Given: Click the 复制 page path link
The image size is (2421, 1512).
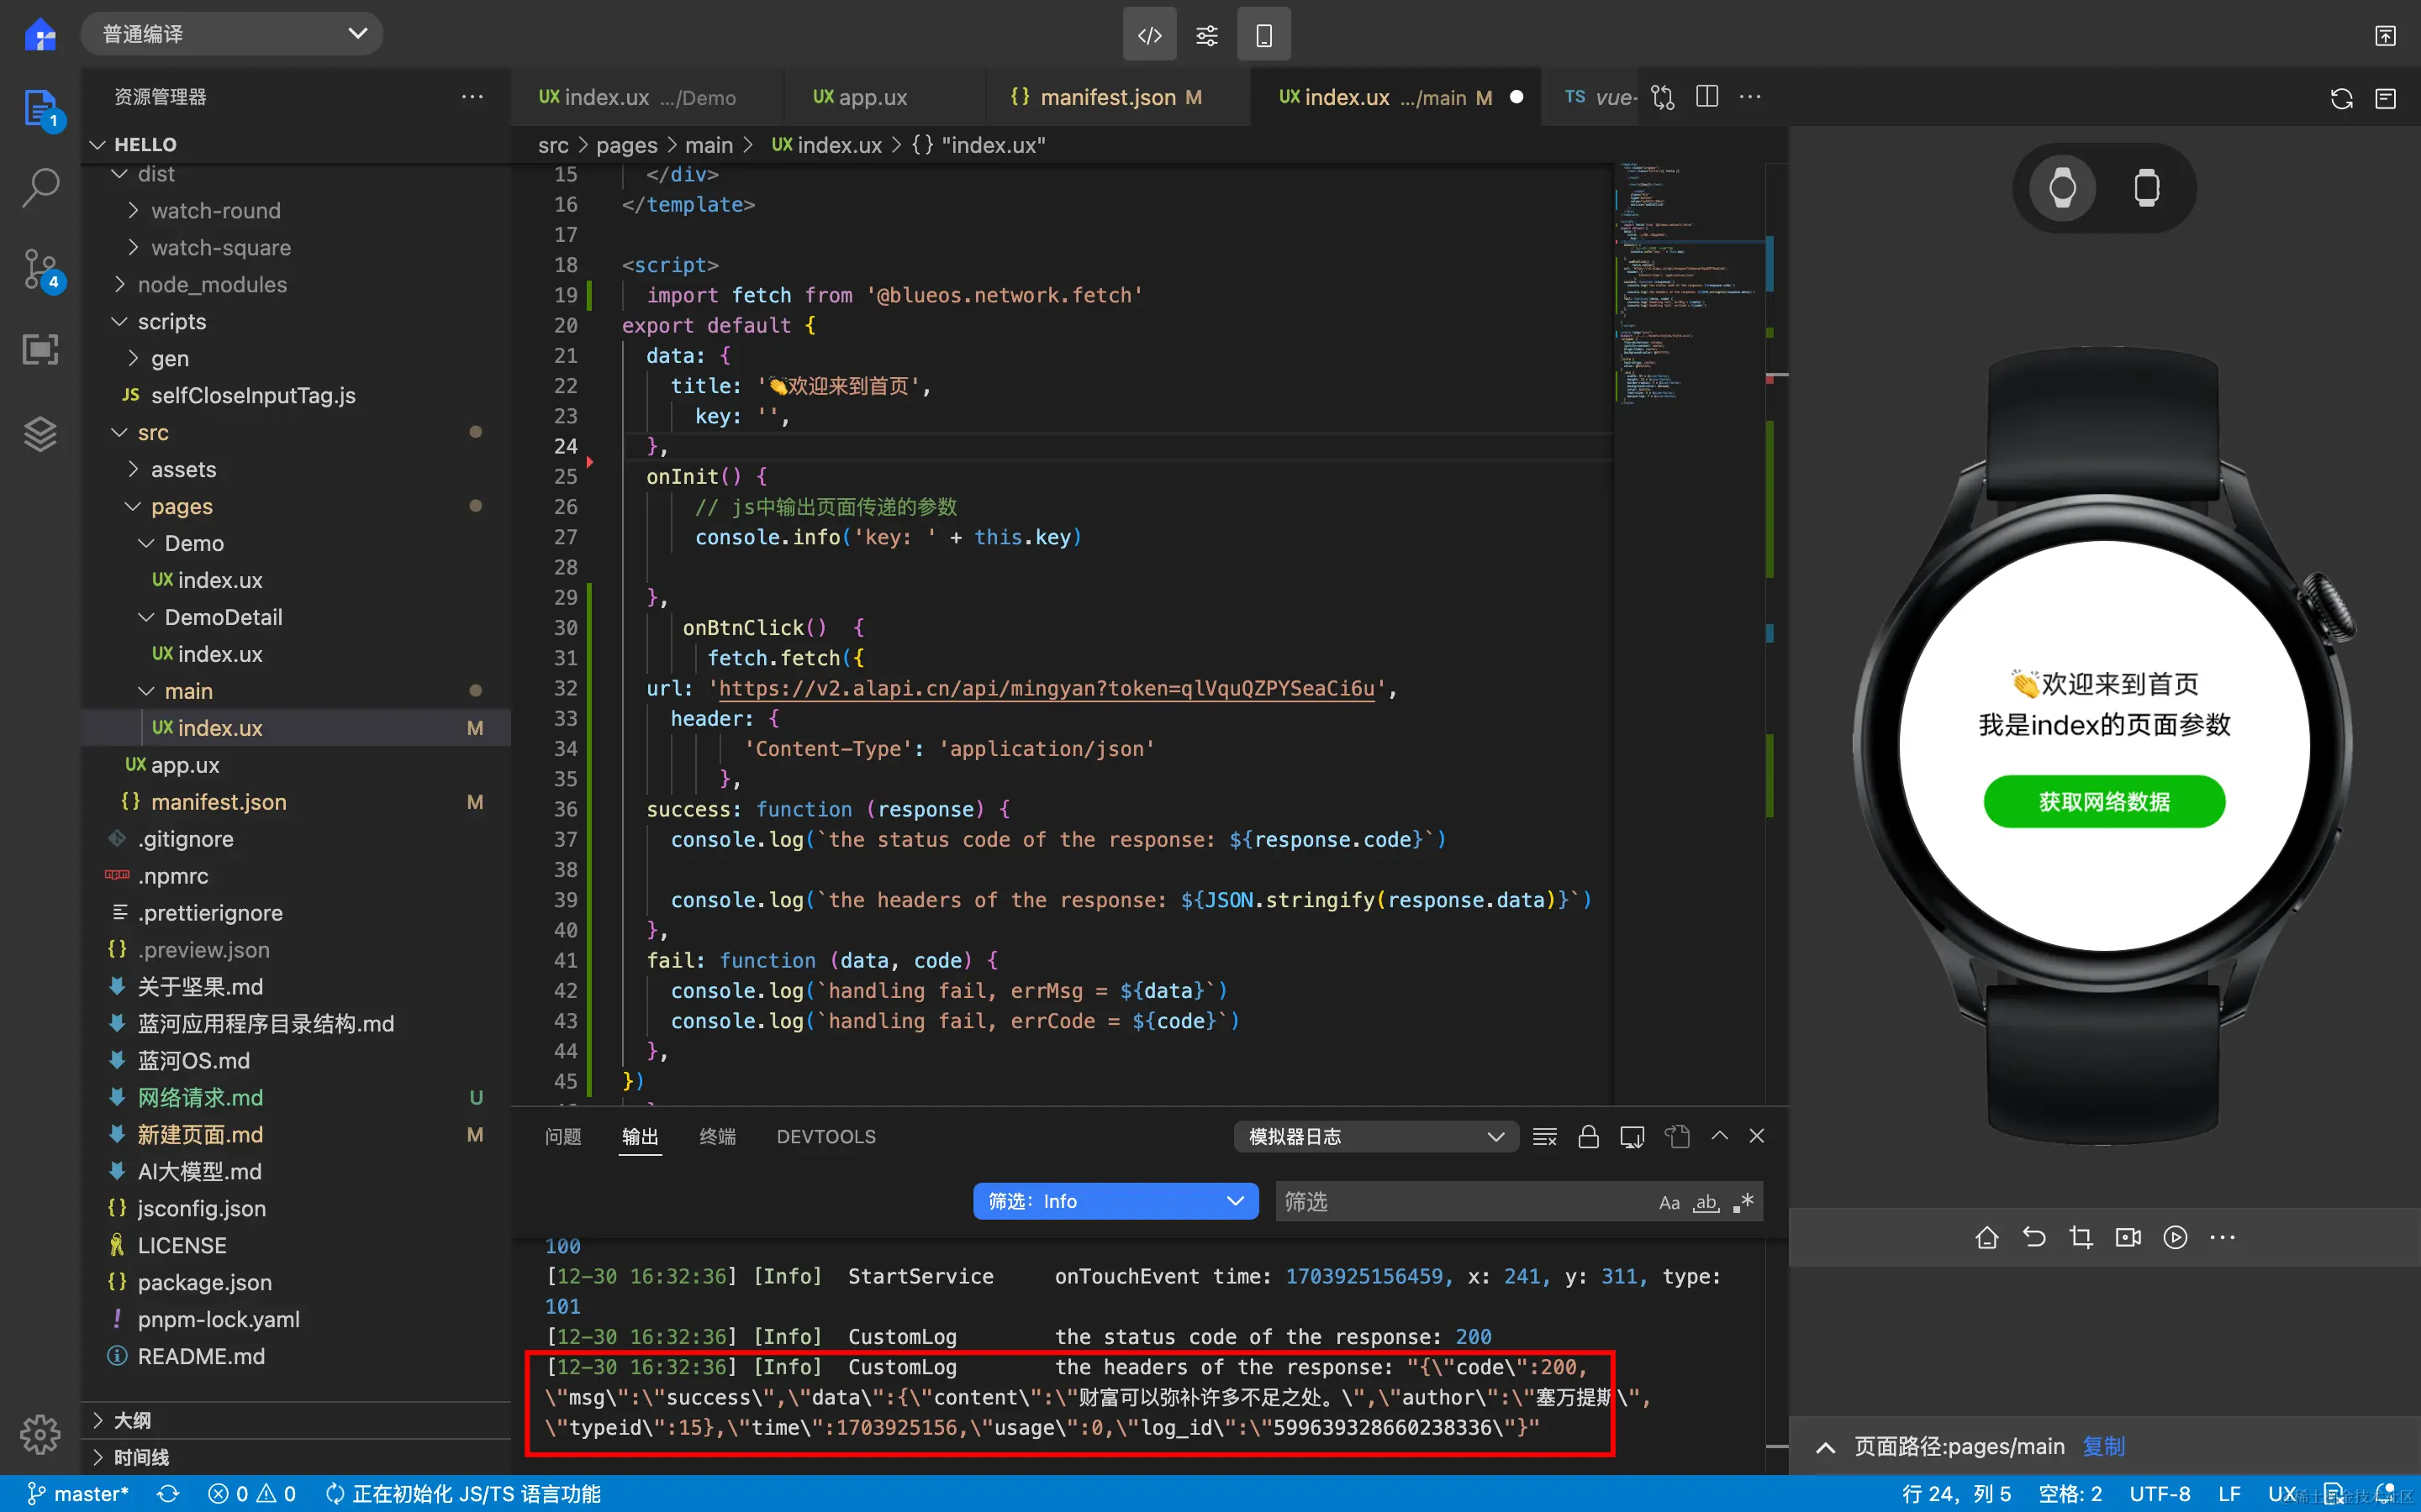Looking at the screenshot, I should click(x=2103, y=1446).
